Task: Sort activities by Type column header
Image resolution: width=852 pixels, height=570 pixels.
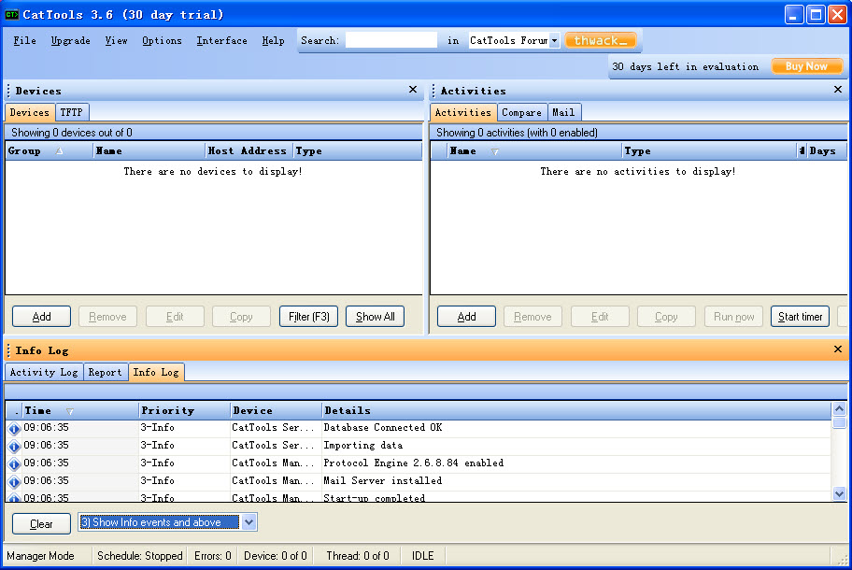Action: coord(709,151)
